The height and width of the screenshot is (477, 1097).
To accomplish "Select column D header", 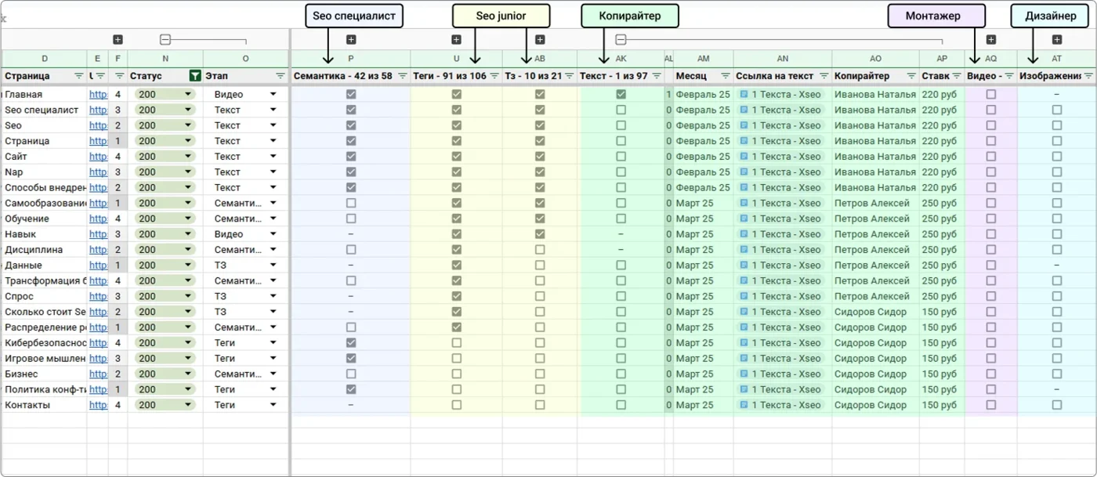I will [x=45, y=59].
